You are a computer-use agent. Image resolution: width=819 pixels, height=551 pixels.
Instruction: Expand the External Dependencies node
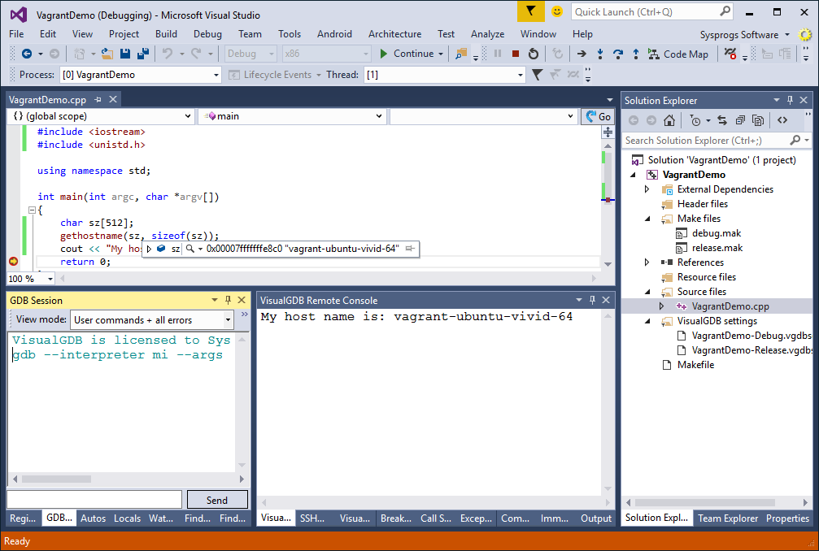pos(647,189)
